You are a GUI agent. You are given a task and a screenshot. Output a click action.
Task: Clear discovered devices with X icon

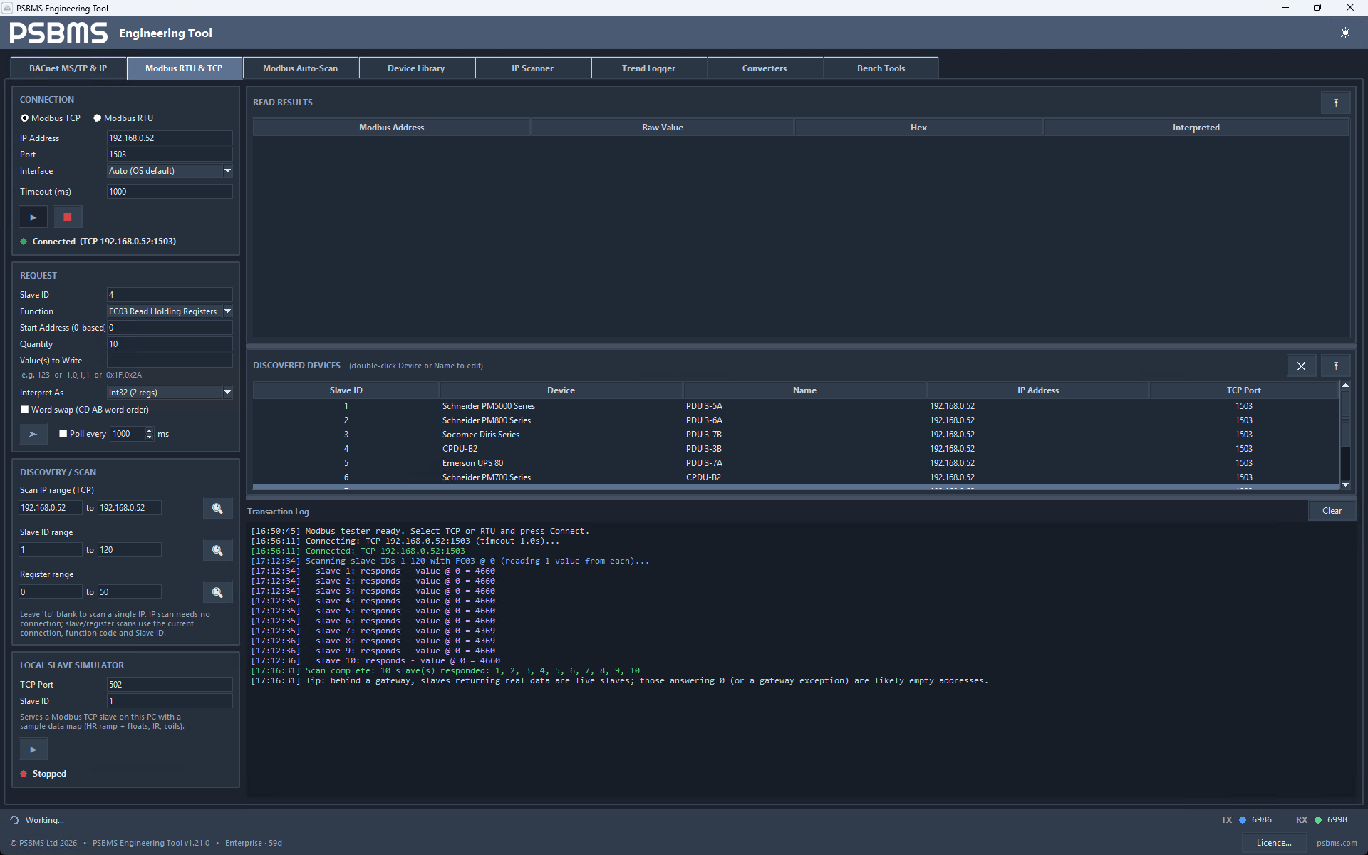[x=1301, y=366]
